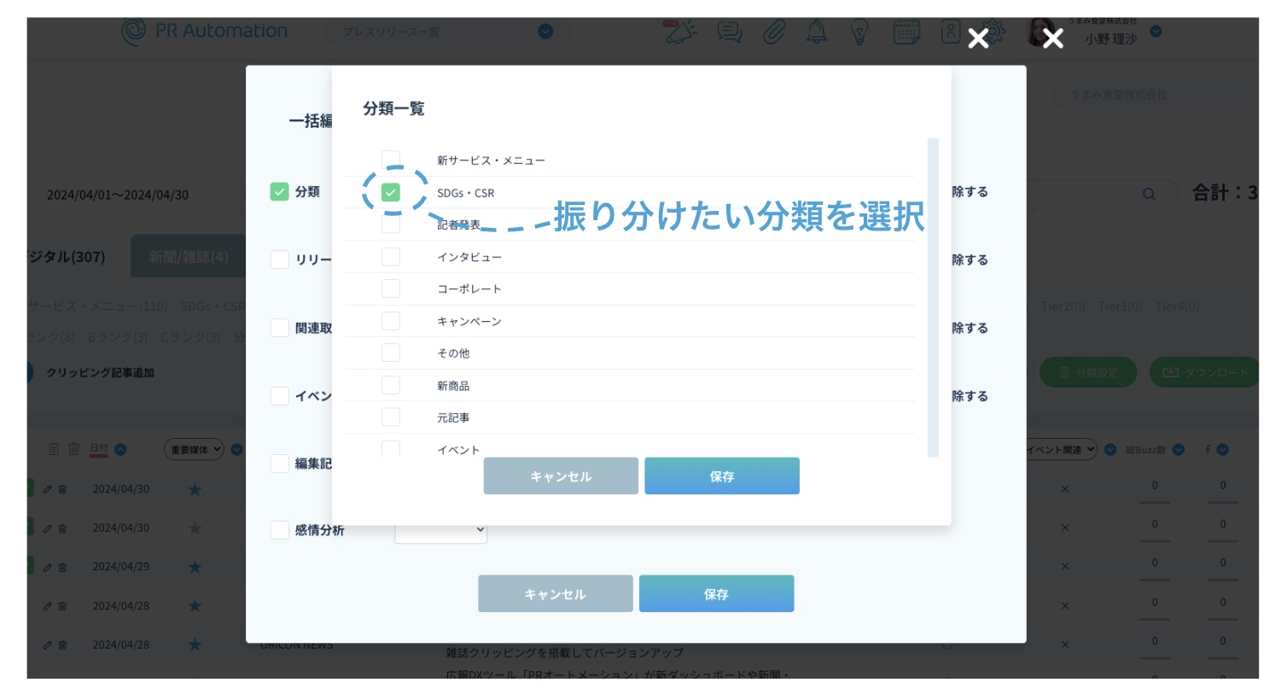Viewport: 1287px width, 700px height.
Task: Check the インタビュー category checkbox
Action: (x=391, y=257)
